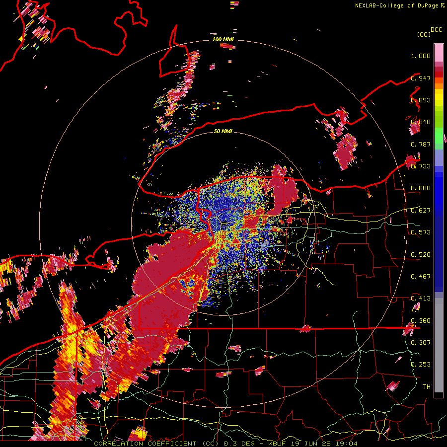Screen dimensions: 447x447
Task: Pick the periwinkle legend color band
Action: (439, 157)
